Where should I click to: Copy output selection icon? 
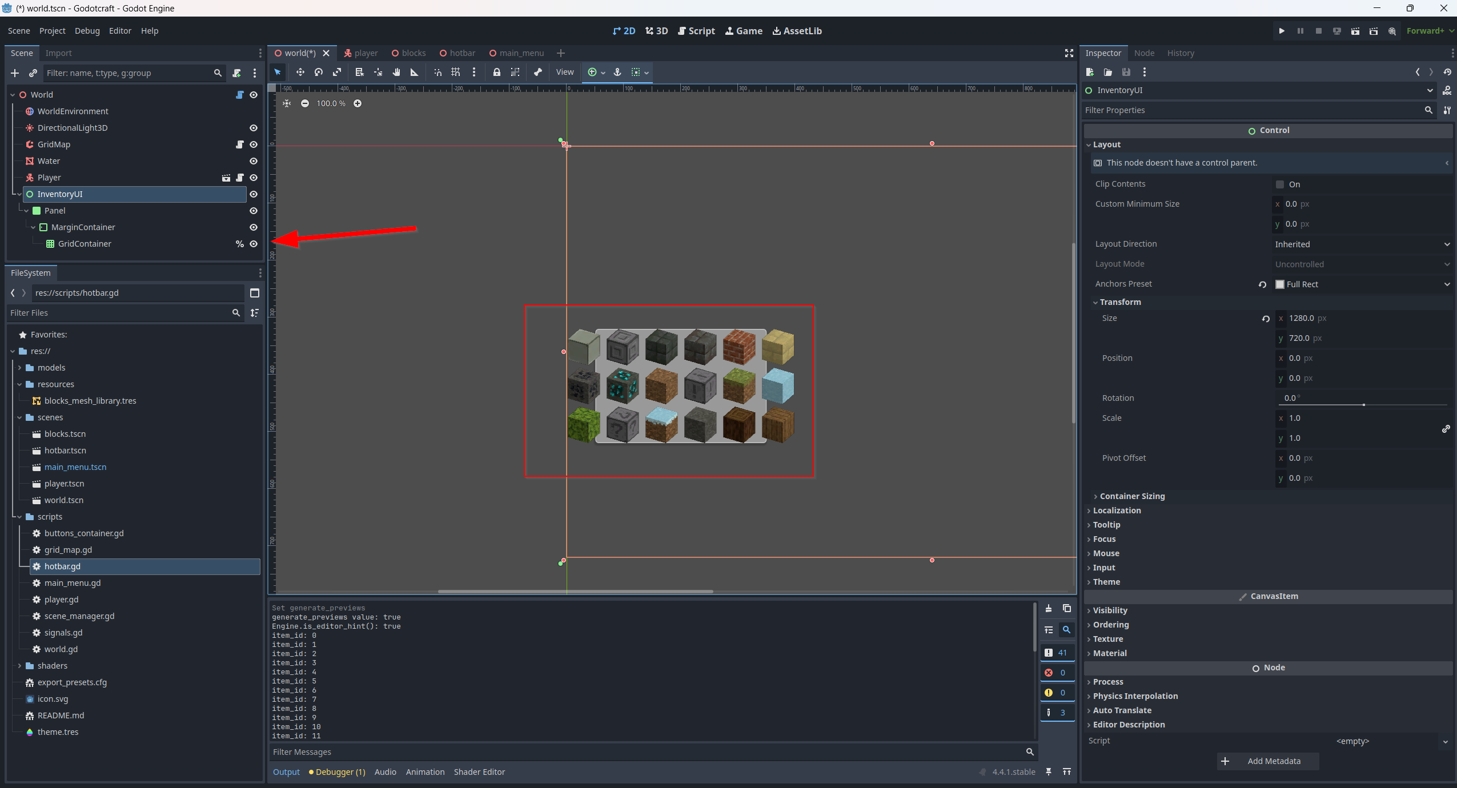1067,608
